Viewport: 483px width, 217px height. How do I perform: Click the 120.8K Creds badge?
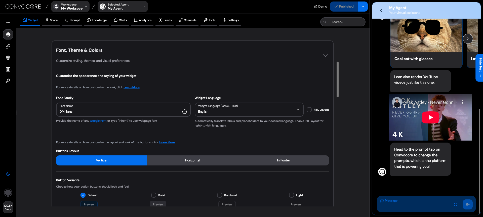tap(8, 207)
